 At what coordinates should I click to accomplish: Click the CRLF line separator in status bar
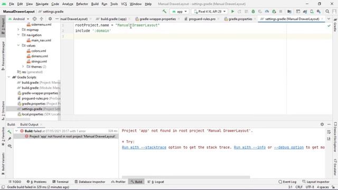(x=299, y=187)
